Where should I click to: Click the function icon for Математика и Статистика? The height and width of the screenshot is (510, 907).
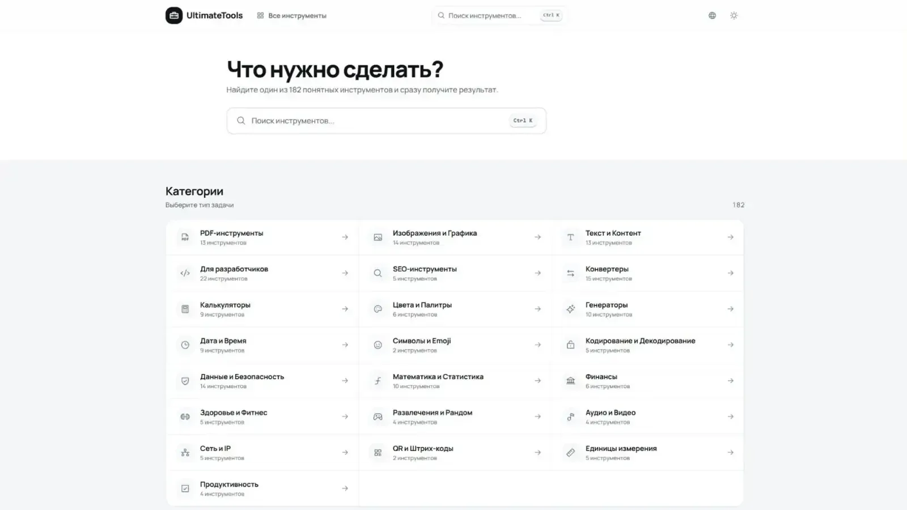378,381
